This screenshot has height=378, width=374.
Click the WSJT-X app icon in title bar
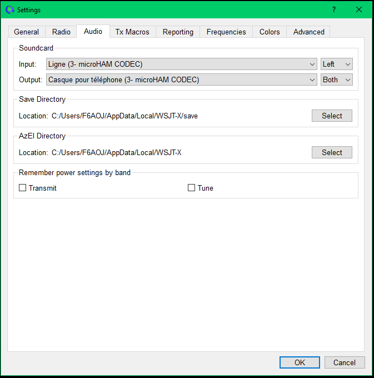[x=9, y=9]
